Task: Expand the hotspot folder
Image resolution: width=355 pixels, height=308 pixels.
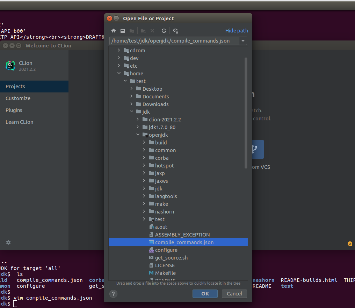Action: pyautogui.click(x=144, y=165)
